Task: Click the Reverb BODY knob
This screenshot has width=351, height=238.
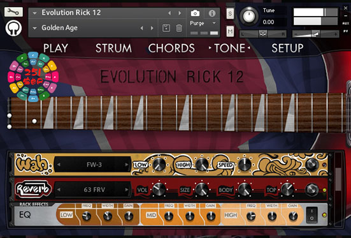Action: (245, 189)
